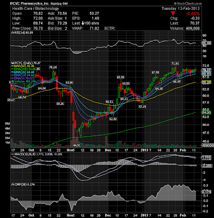
Task: Click the green EMA(200) legend entry
Action: point(23,69)
